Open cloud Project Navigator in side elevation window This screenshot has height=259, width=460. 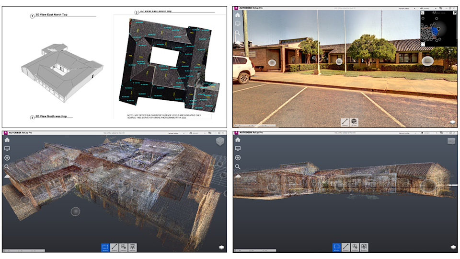238,176
